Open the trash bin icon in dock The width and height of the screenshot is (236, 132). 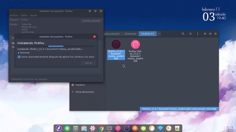177,128
